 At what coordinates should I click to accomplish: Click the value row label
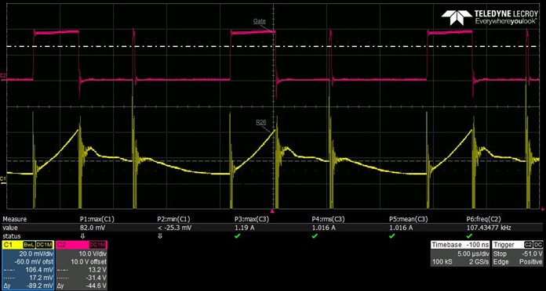point(9,228)
